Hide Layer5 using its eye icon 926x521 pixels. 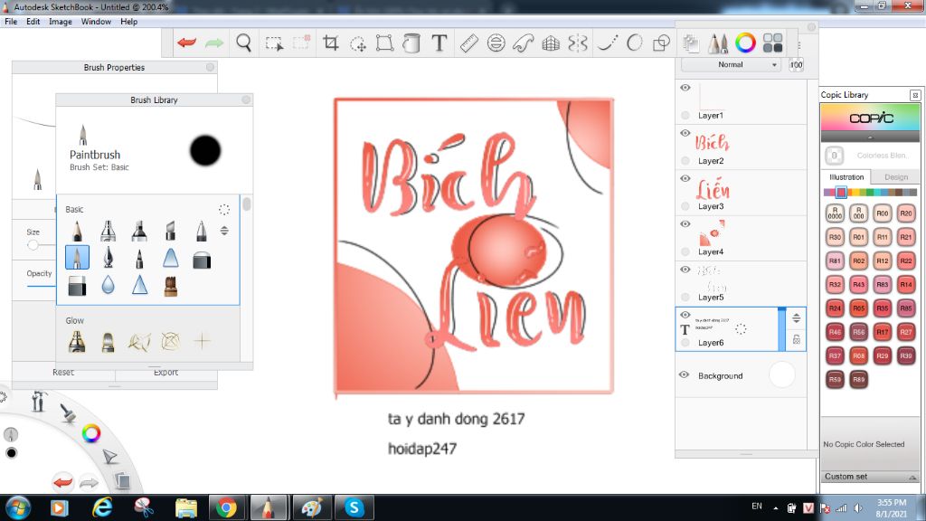coord(685,270)
